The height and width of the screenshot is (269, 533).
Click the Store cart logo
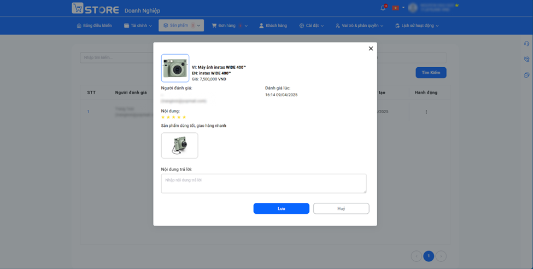pyautogui.click(x=95, y=9)
